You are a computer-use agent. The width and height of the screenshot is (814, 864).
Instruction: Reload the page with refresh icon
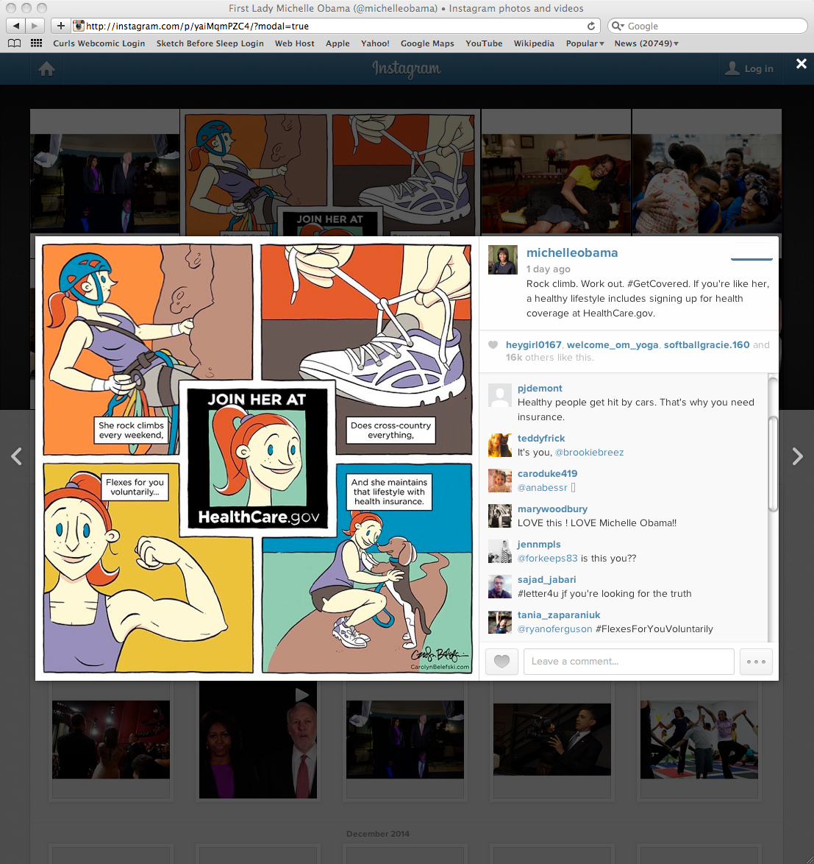click(x=590, y=26)
